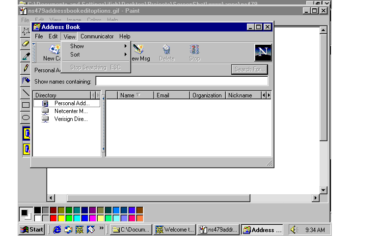Viewport: 378px width, 236px height.
Task: Click the Directory column header
Action: tap(62, 95)
